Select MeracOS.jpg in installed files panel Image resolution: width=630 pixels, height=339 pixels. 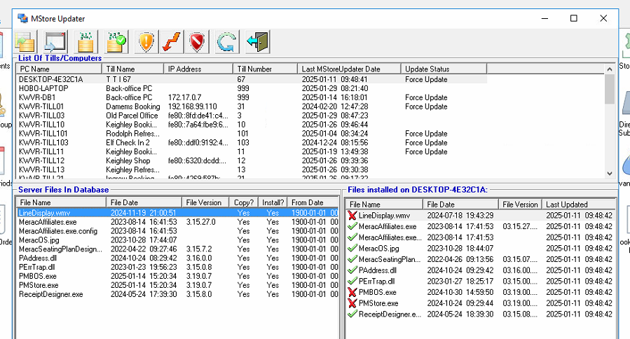tap(379, 249)
